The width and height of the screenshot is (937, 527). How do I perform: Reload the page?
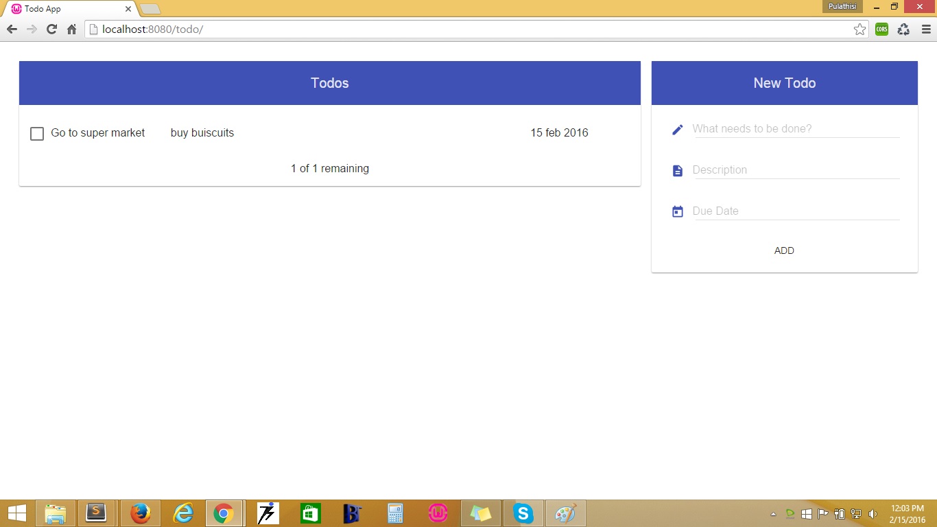coord(51,30)
